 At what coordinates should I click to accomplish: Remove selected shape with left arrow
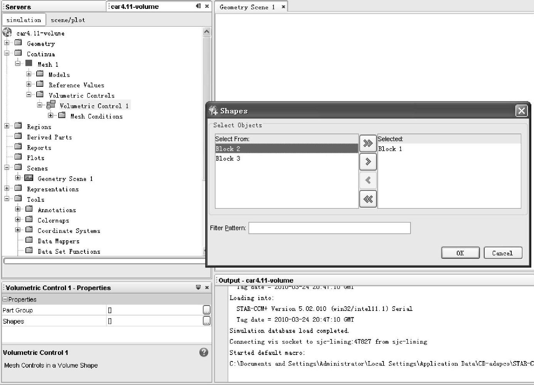pyautogui.click(x=368, y=180)
